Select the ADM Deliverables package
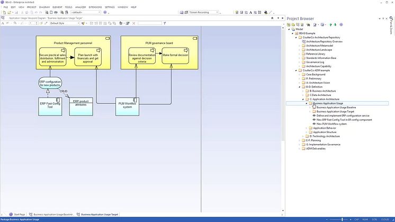Viewport: 395px width, 222px height. [316, 149]
